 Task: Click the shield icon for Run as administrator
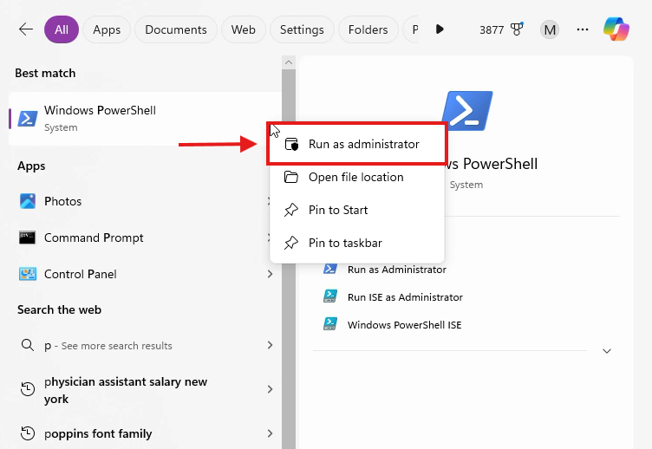click(x=291, y=144)
